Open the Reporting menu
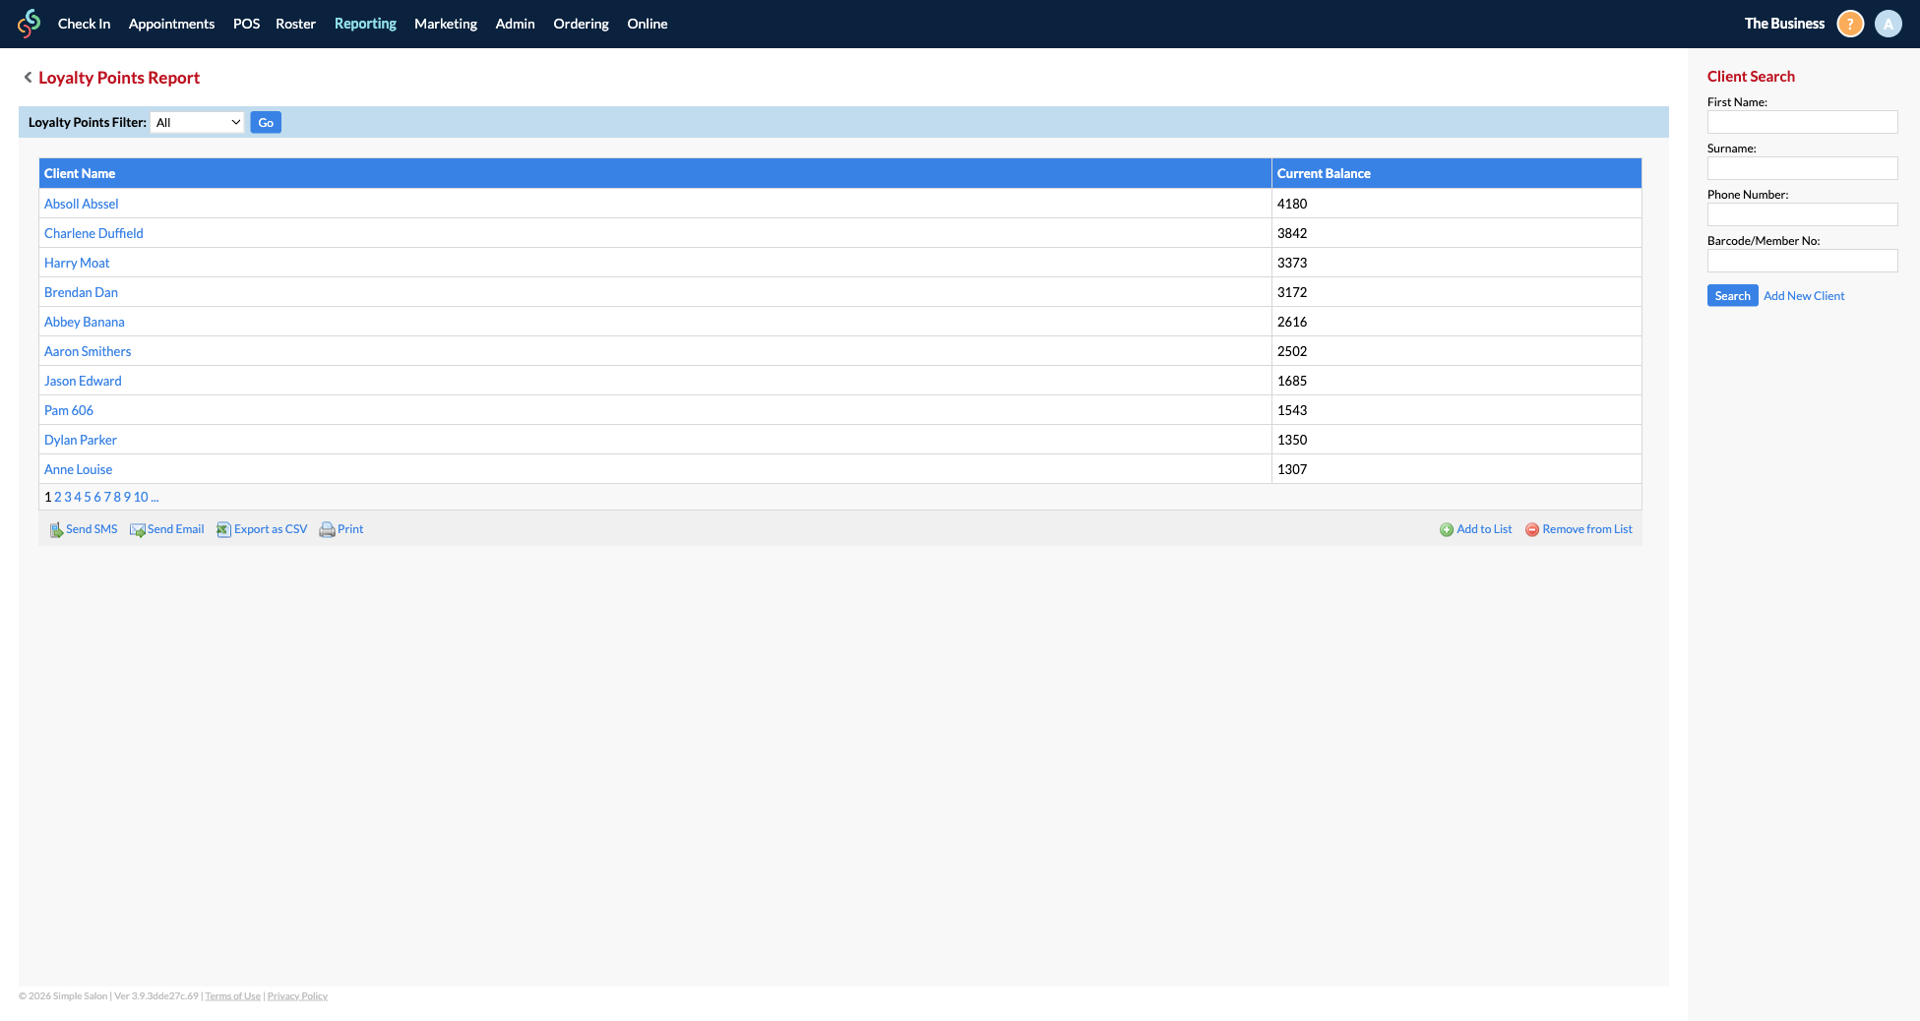1920x1021 pixels. (365, 24)
